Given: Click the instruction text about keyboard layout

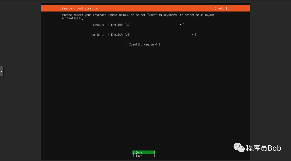Looking at the screenshot, I should tap(138, 16).
